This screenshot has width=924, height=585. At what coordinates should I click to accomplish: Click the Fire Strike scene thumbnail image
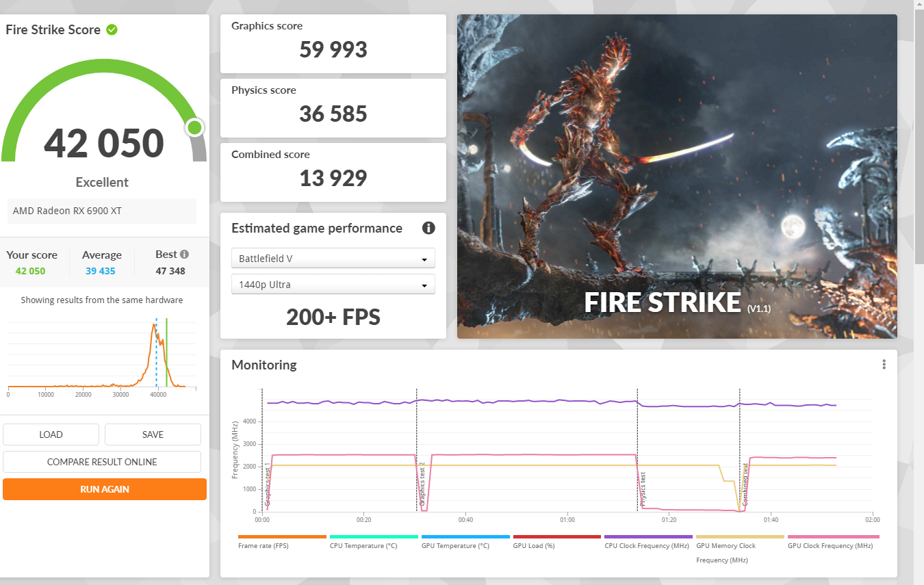click(677, 177)
